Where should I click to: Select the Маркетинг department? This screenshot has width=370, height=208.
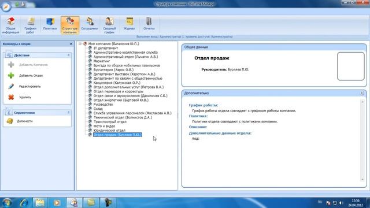(102, 61)
